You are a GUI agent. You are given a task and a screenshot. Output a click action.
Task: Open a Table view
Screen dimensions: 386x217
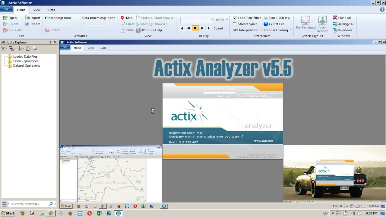point(127,30)
